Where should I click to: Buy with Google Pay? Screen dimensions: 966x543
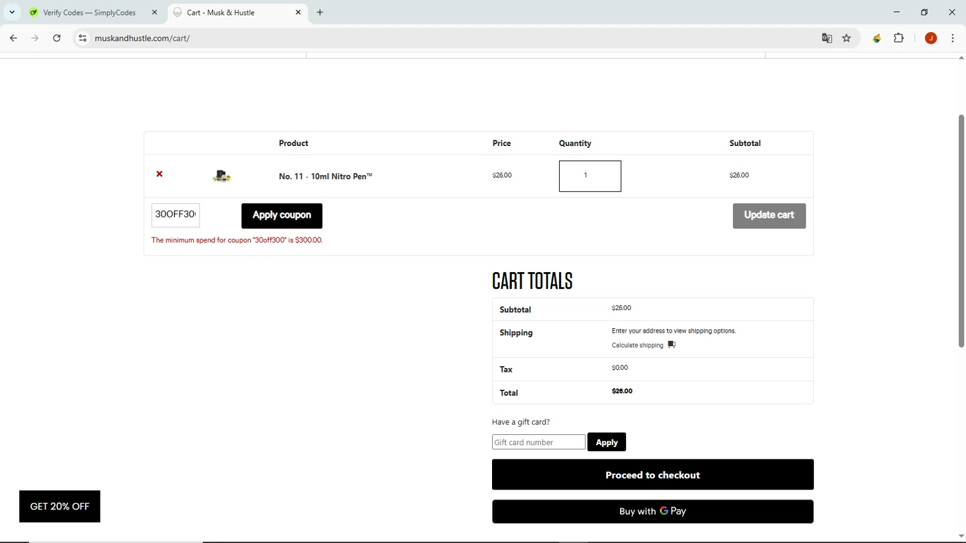652,511
